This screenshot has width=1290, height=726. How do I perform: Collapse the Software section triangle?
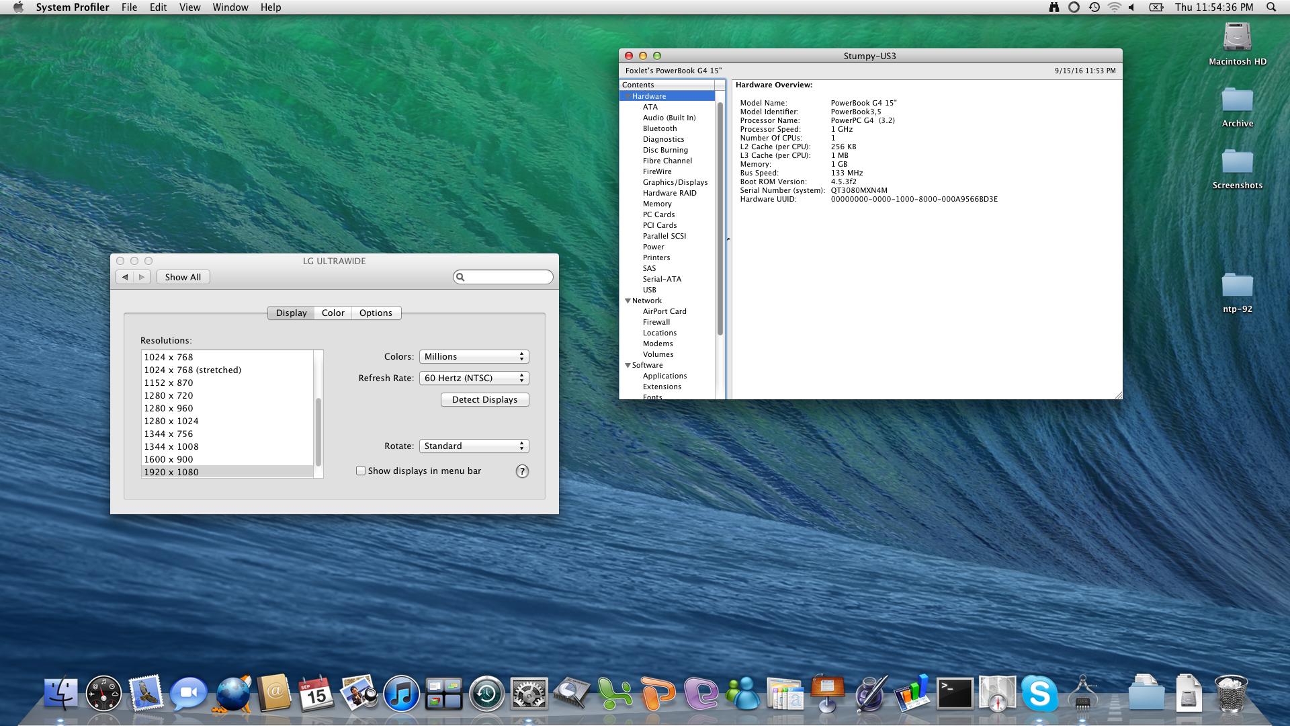click(x=628, y=365)
